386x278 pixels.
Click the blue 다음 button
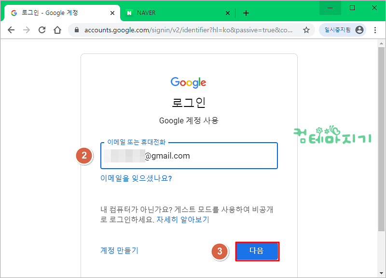257,251
